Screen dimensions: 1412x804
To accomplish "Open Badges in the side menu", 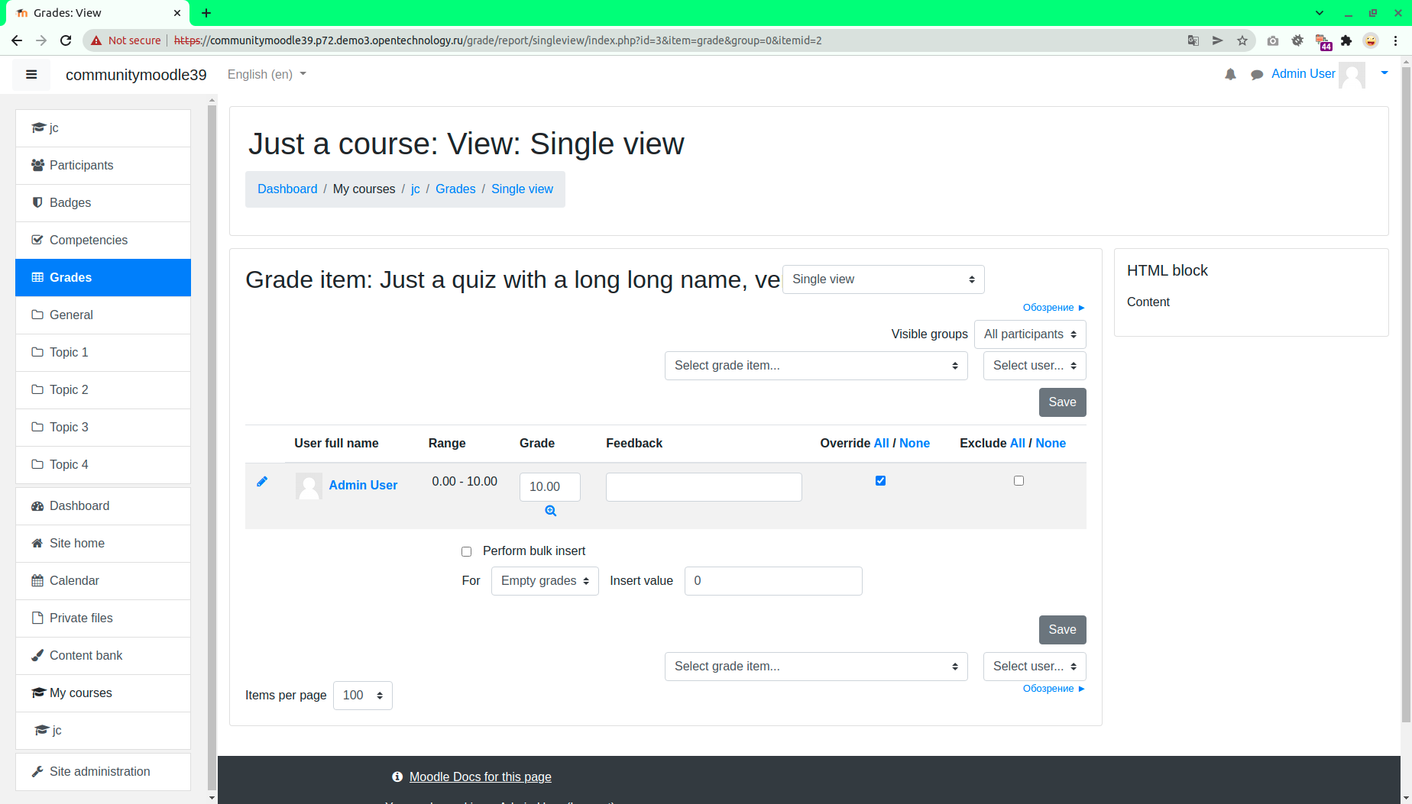I will click(x=103, y=203).
